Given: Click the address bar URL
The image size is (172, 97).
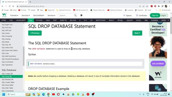Looking at the screenshot, I should 32,6.
